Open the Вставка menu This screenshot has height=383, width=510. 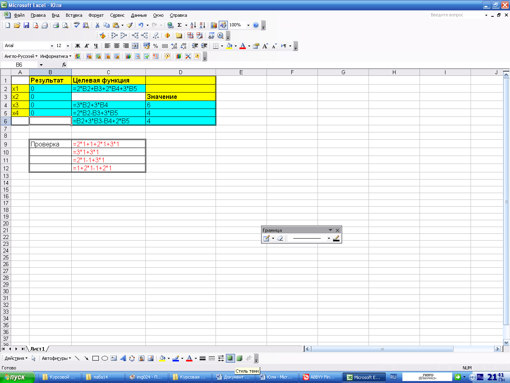point(74,15)
